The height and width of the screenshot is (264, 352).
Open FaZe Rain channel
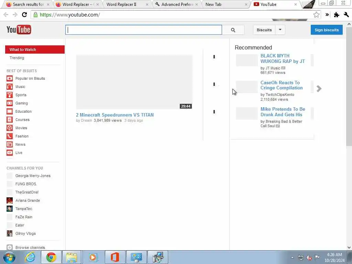click(x=24, y=217)
